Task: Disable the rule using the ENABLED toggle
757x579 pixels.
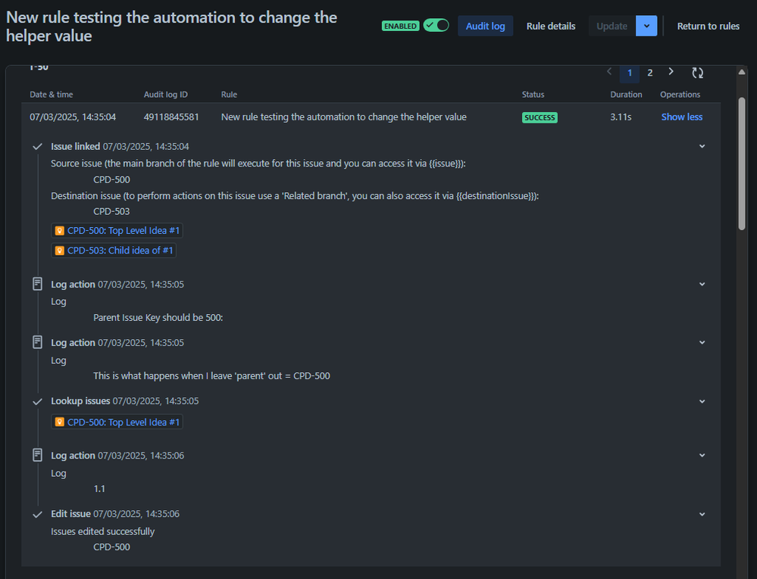Action: [435, 25]
